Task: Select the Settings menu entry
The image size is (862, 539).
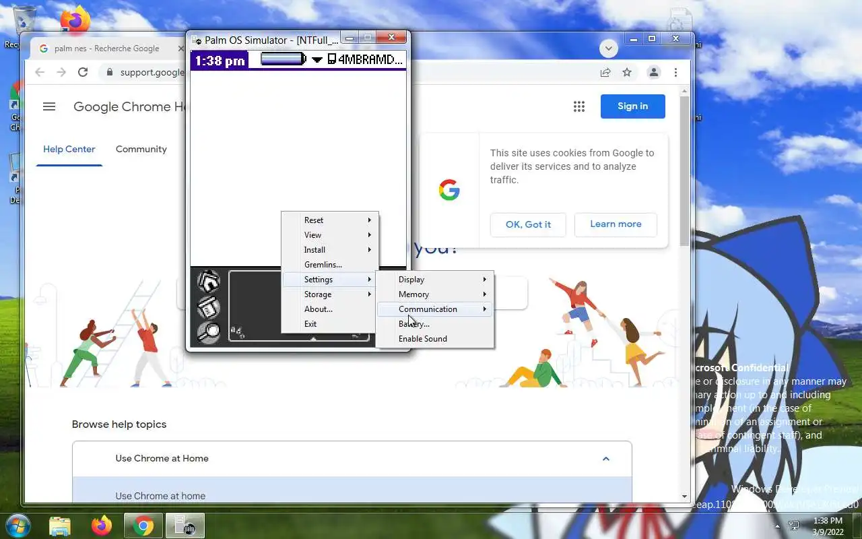Action: 330,280
